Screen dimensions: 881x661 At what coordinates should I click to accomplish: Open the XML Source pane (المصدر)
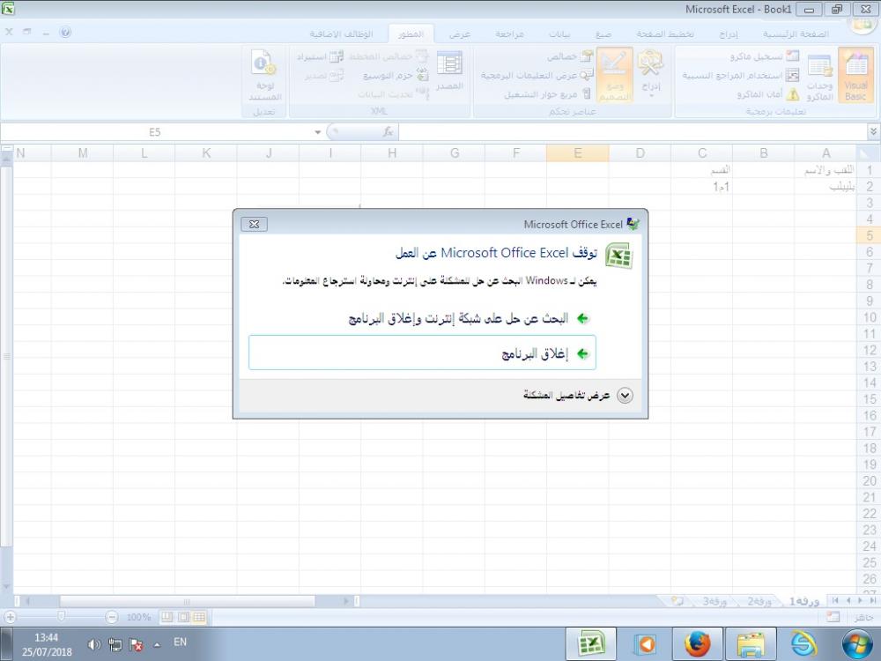[x=449, y=72]
